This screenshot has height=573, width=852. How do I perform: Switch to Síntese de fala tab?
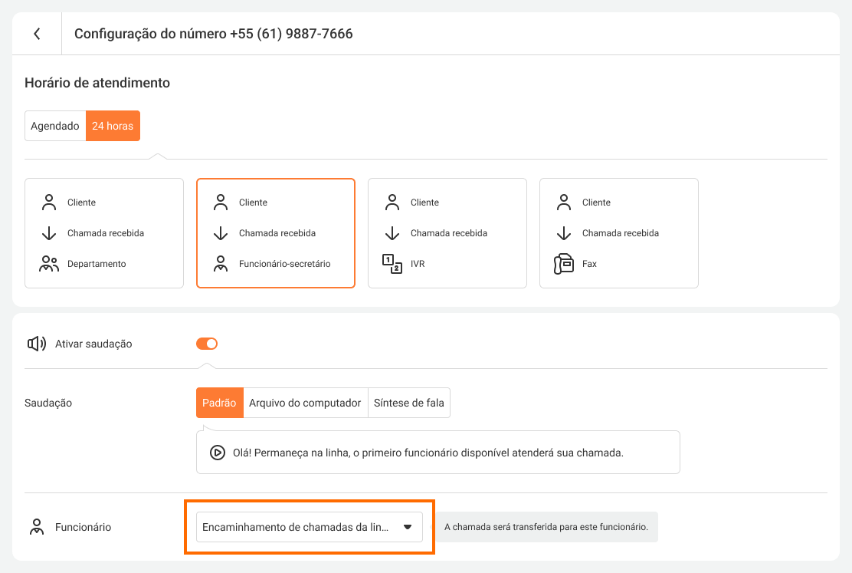pyautogui.click(x=408, y=403)
